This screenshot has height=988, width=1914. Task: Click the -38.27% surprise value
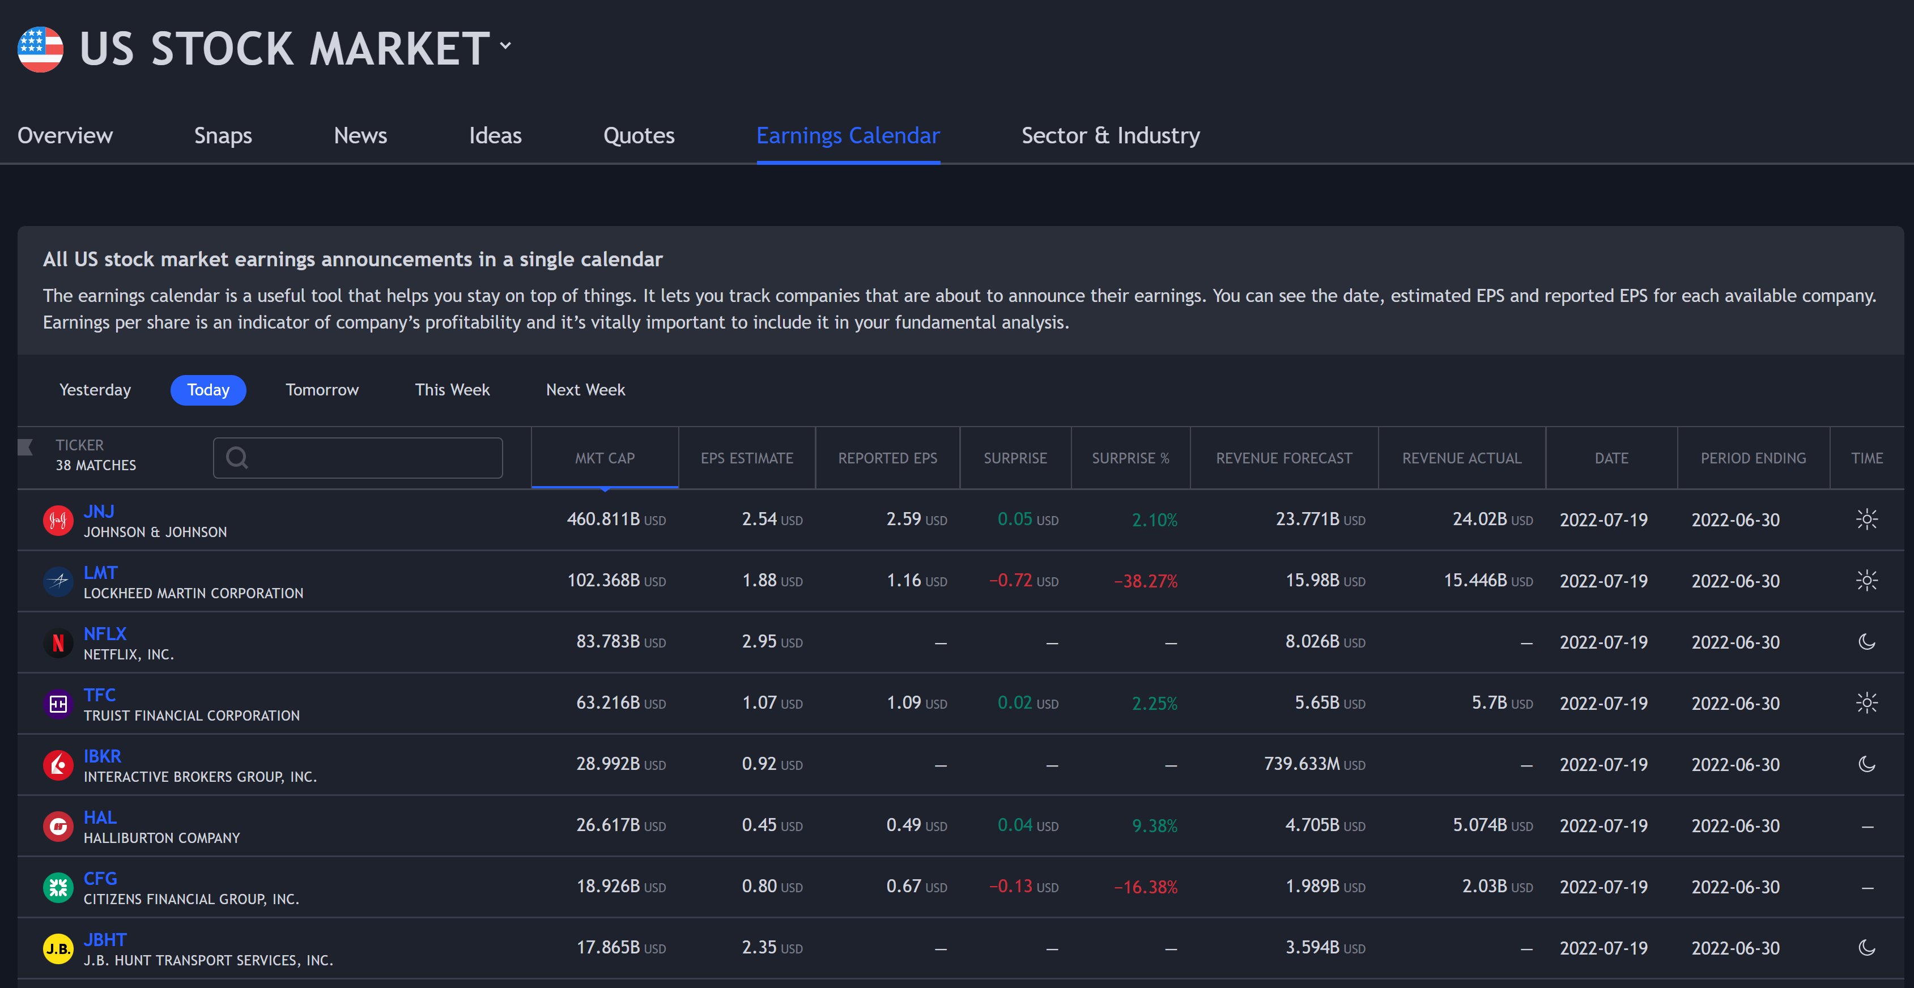tap(1146, 581)
